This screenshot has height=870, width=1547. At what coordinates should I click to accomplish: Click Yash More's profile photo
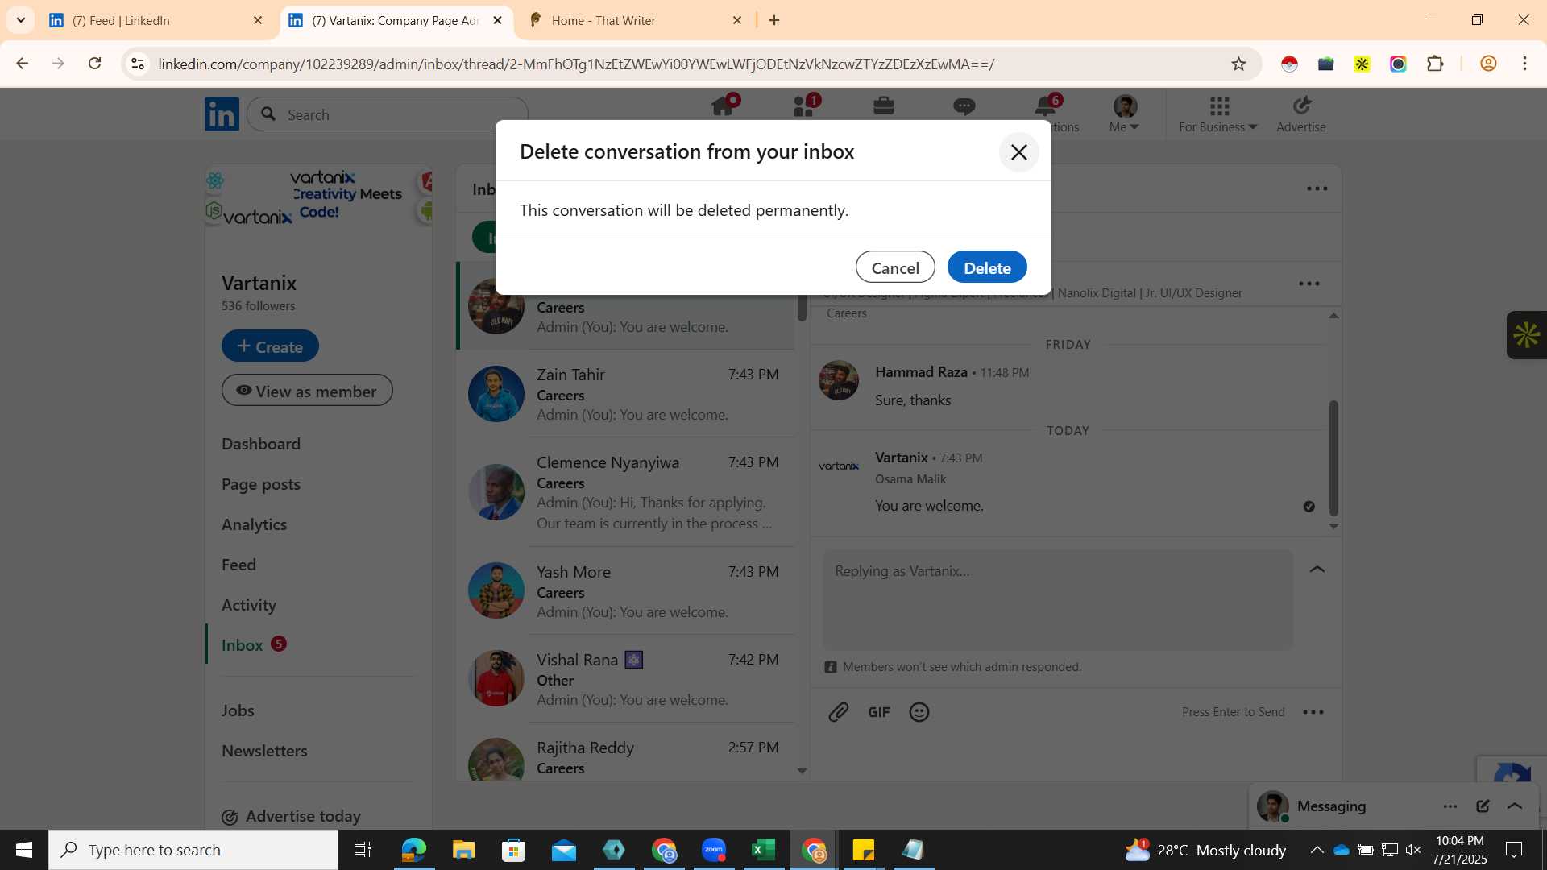coord(496,590)
